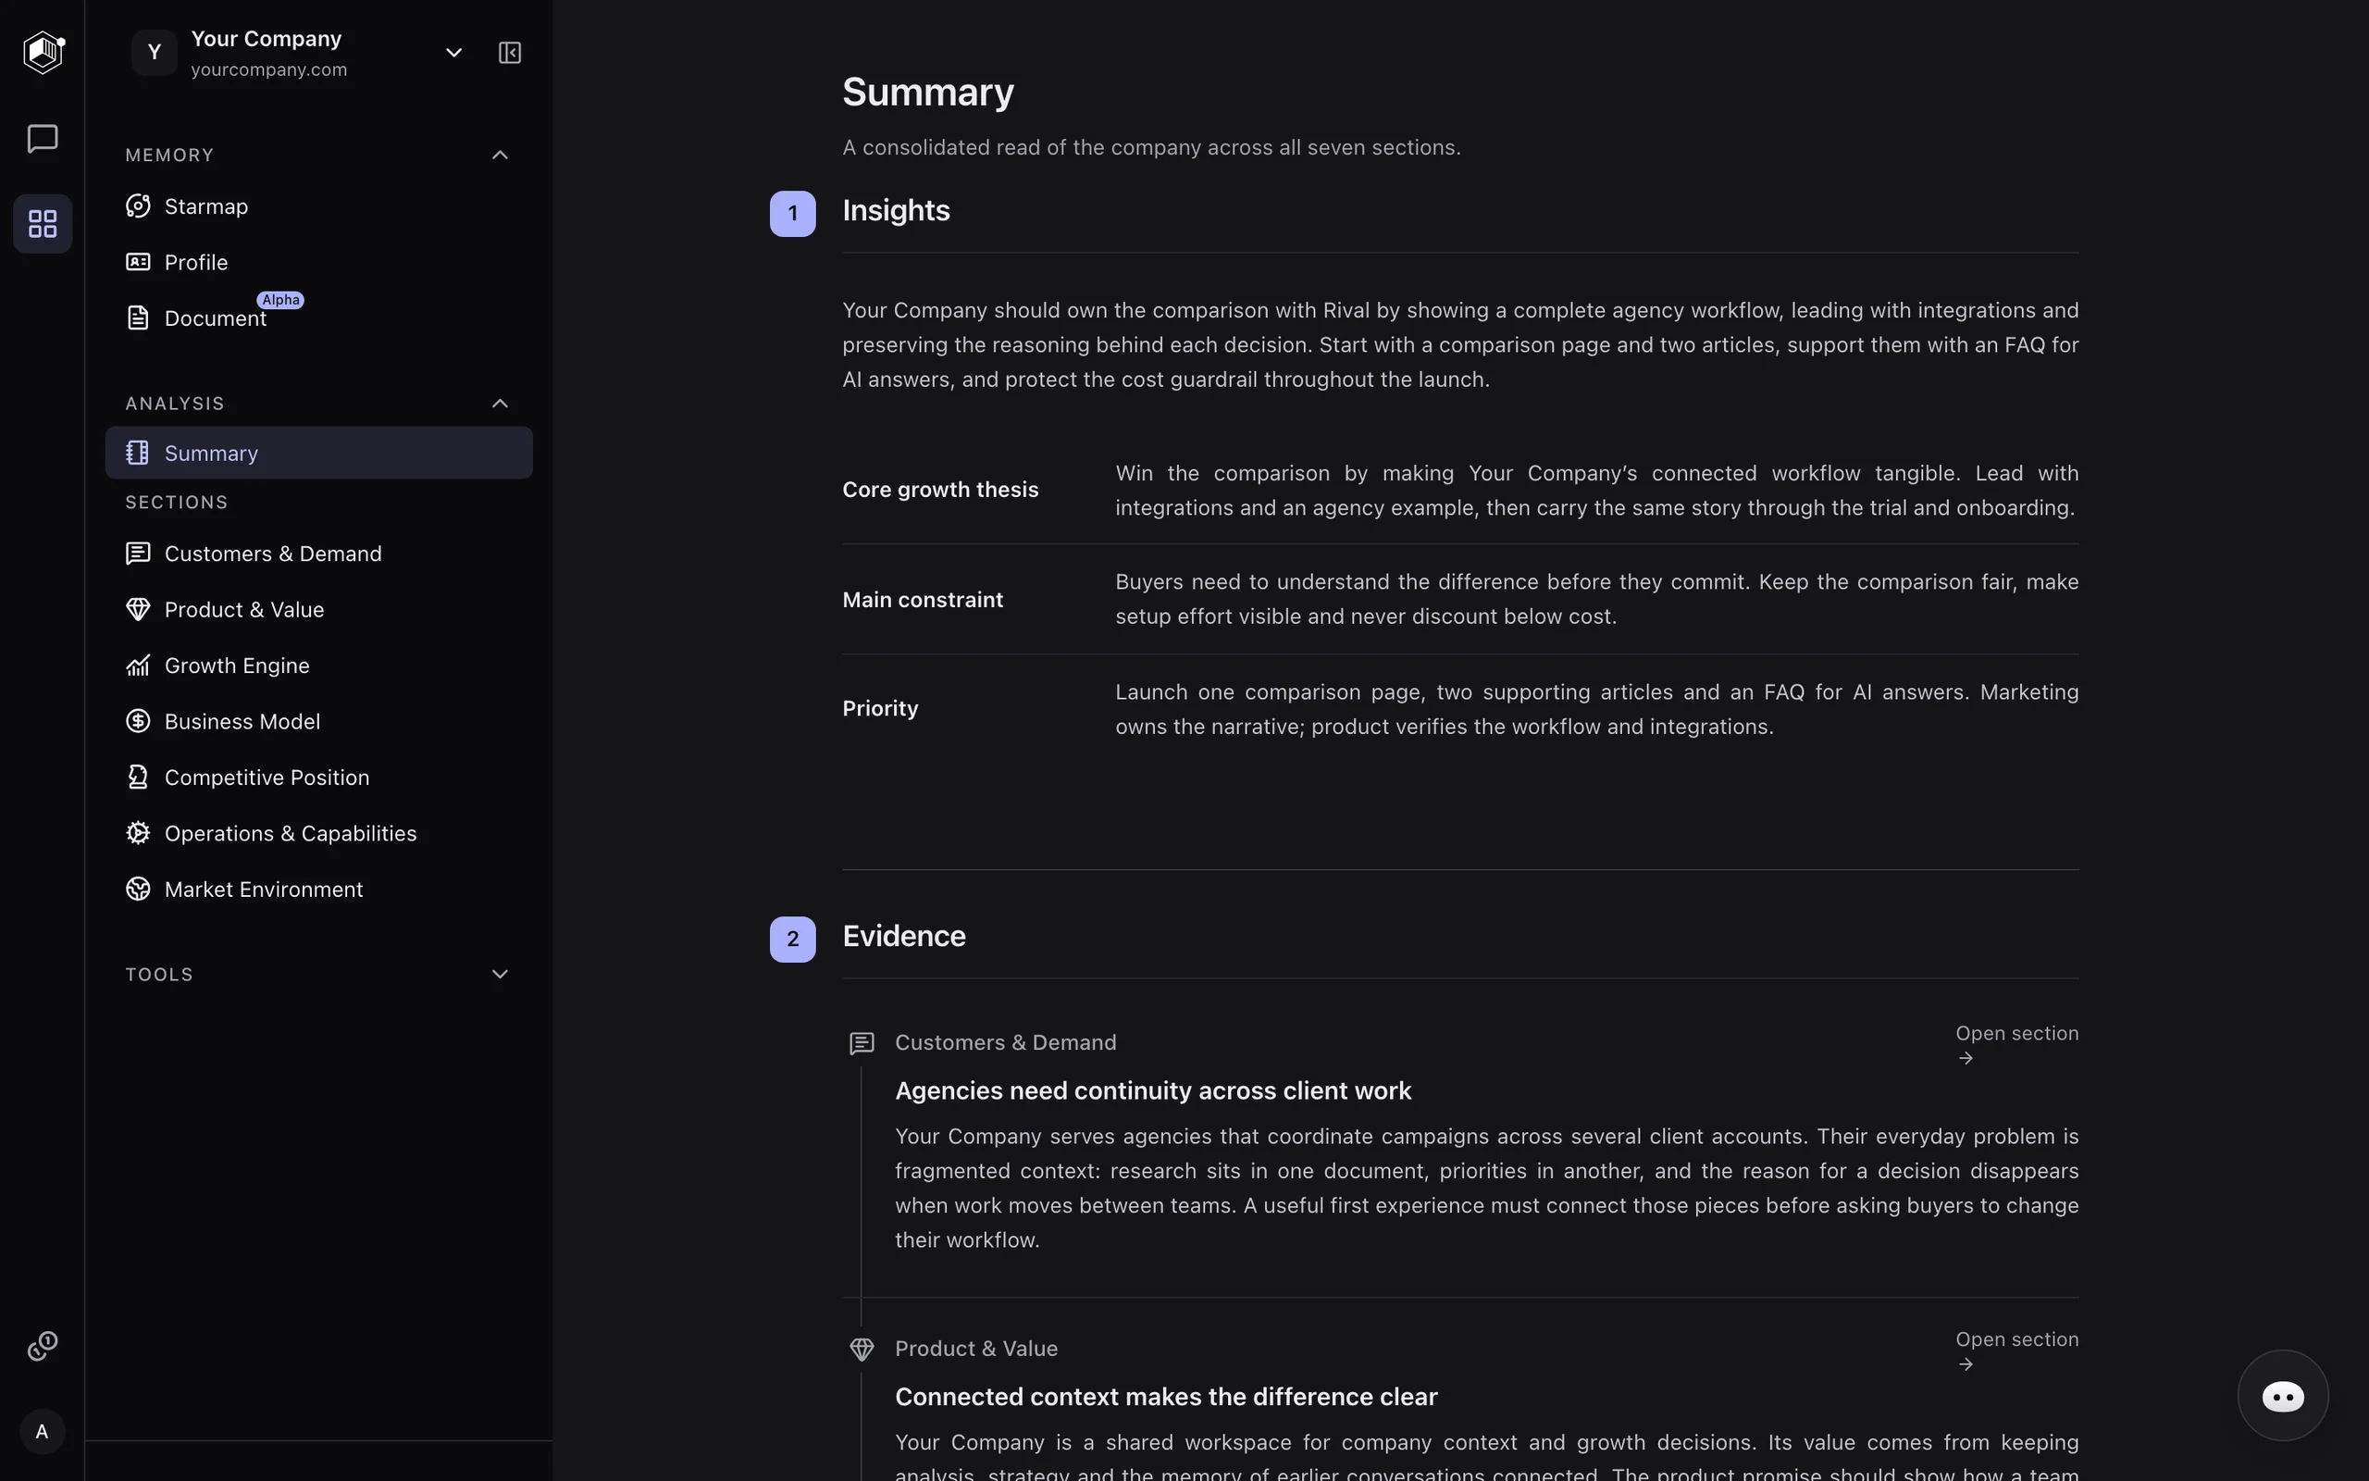Click the 'Agencies need continuity across client work' heading
This screenshot has height=1481, width=2369.
coord(1152,1090)
